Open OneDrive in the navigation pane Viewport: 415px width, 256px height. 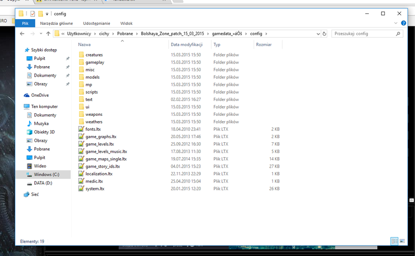pyautogui.click(x=39, y=95)
